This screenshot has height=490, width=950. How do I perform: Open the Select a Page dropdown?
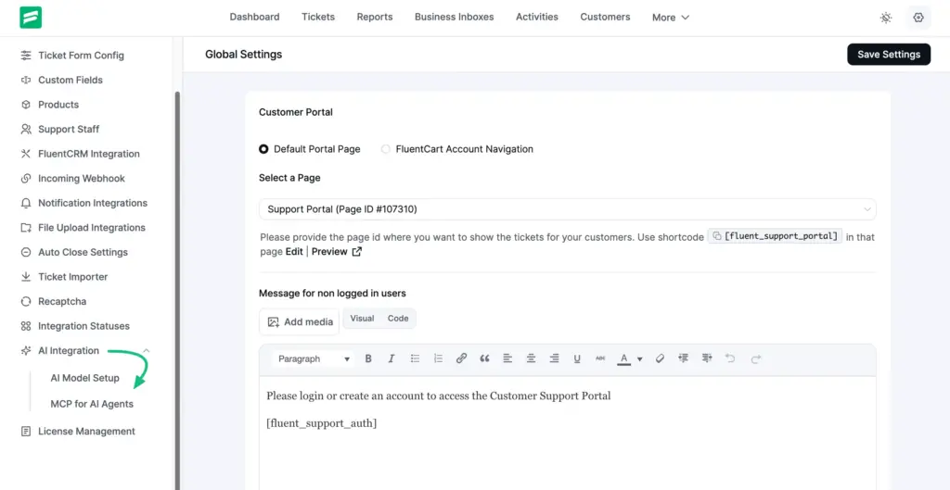tap(567, 209)
